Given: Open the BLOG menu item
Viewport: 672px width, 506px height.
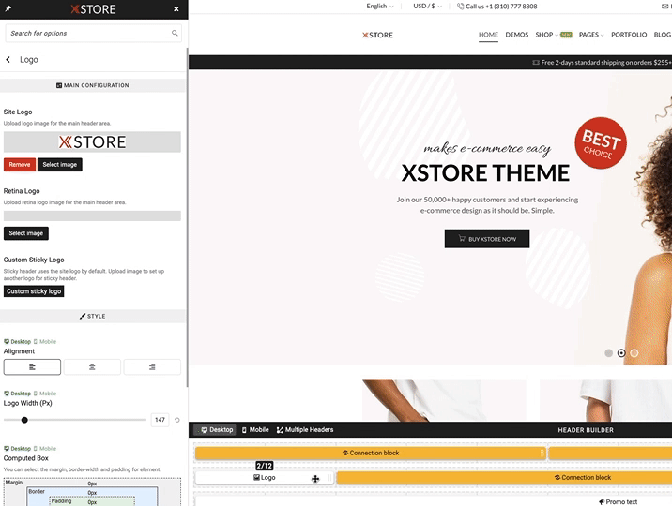Looking at the screenshot, I should tap(662, 35).
